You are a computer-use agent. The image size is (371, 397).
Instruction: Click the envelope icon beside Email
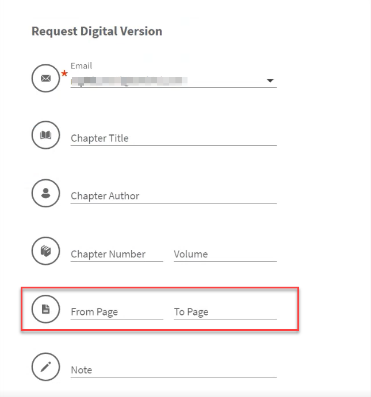tap(46, 78)
